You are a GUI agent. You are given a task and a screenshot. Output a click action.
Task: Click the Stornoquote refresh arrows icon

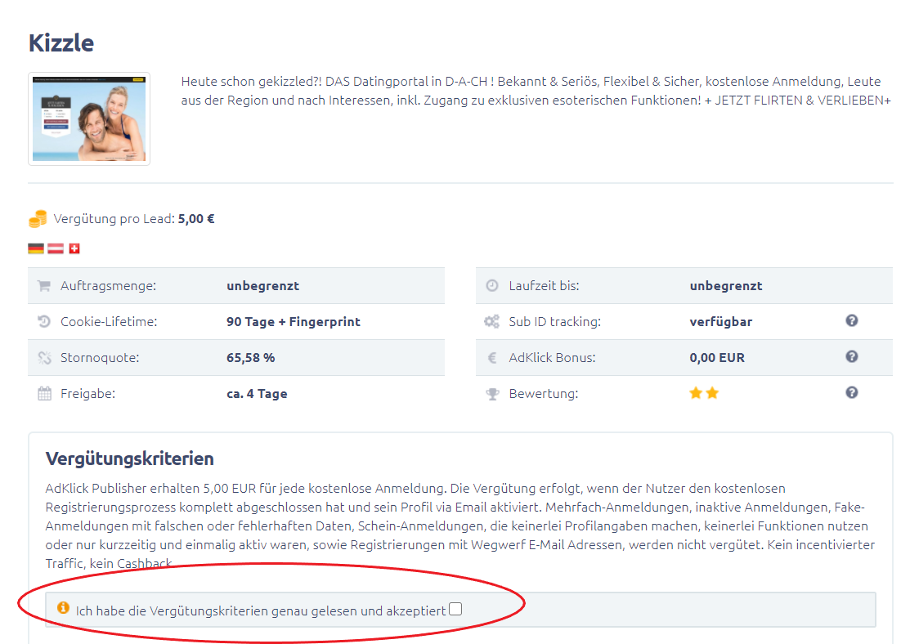pyautogui.click(x=44, y=357)
